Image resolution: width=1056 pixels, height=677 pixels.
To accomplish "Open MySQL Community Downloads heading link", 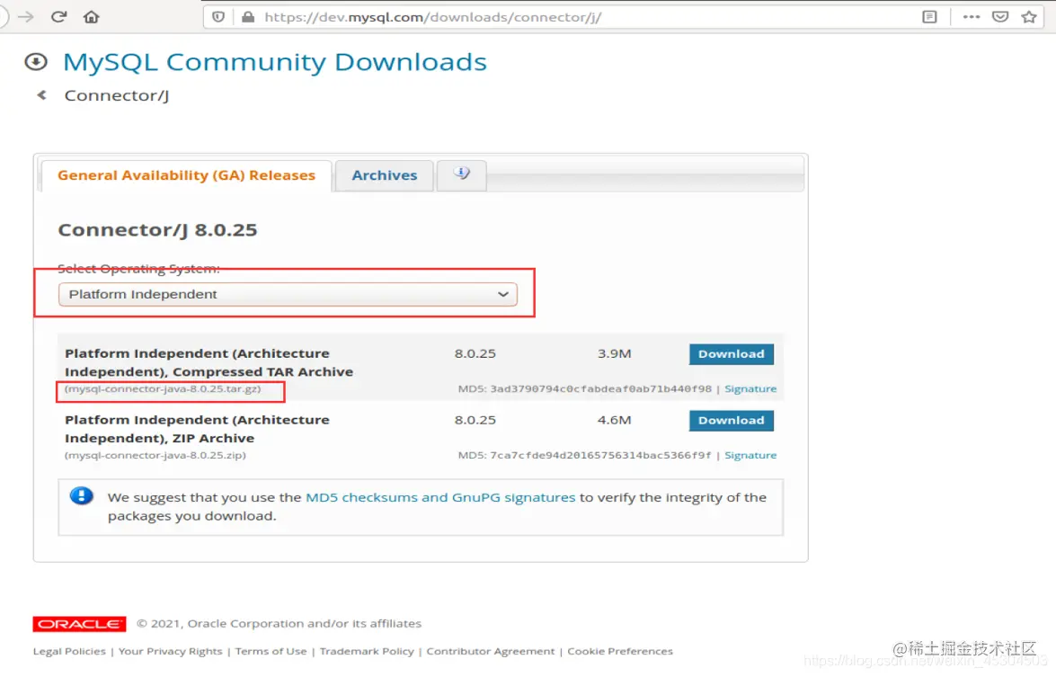I will click(275, 62).
